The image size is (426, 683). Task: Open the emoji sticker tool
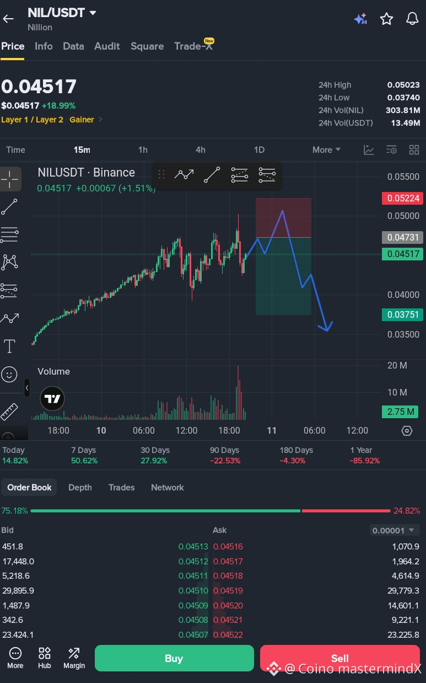pyautogui.click(x=9, y=375)
